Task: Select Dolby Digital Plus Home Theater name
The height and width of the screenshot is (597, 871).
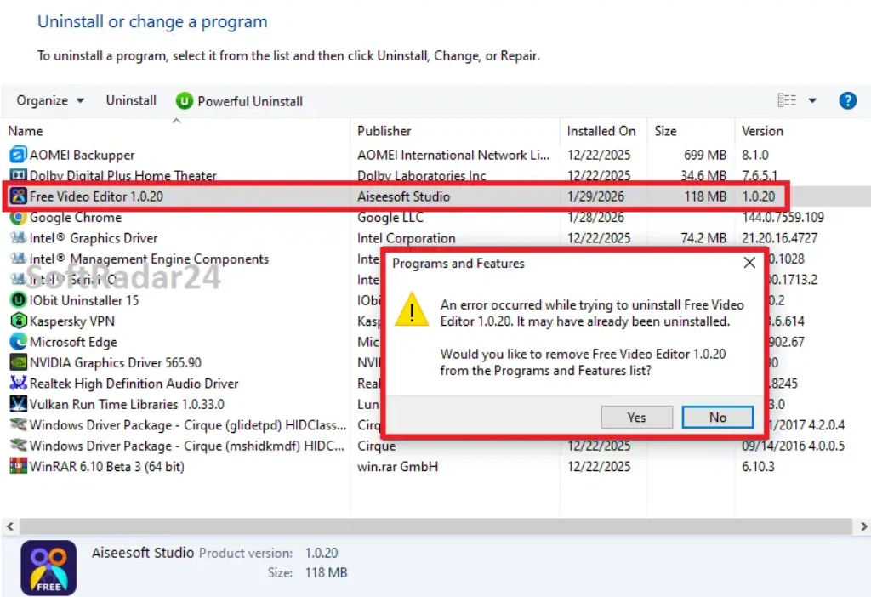Action: click(122, 175)
